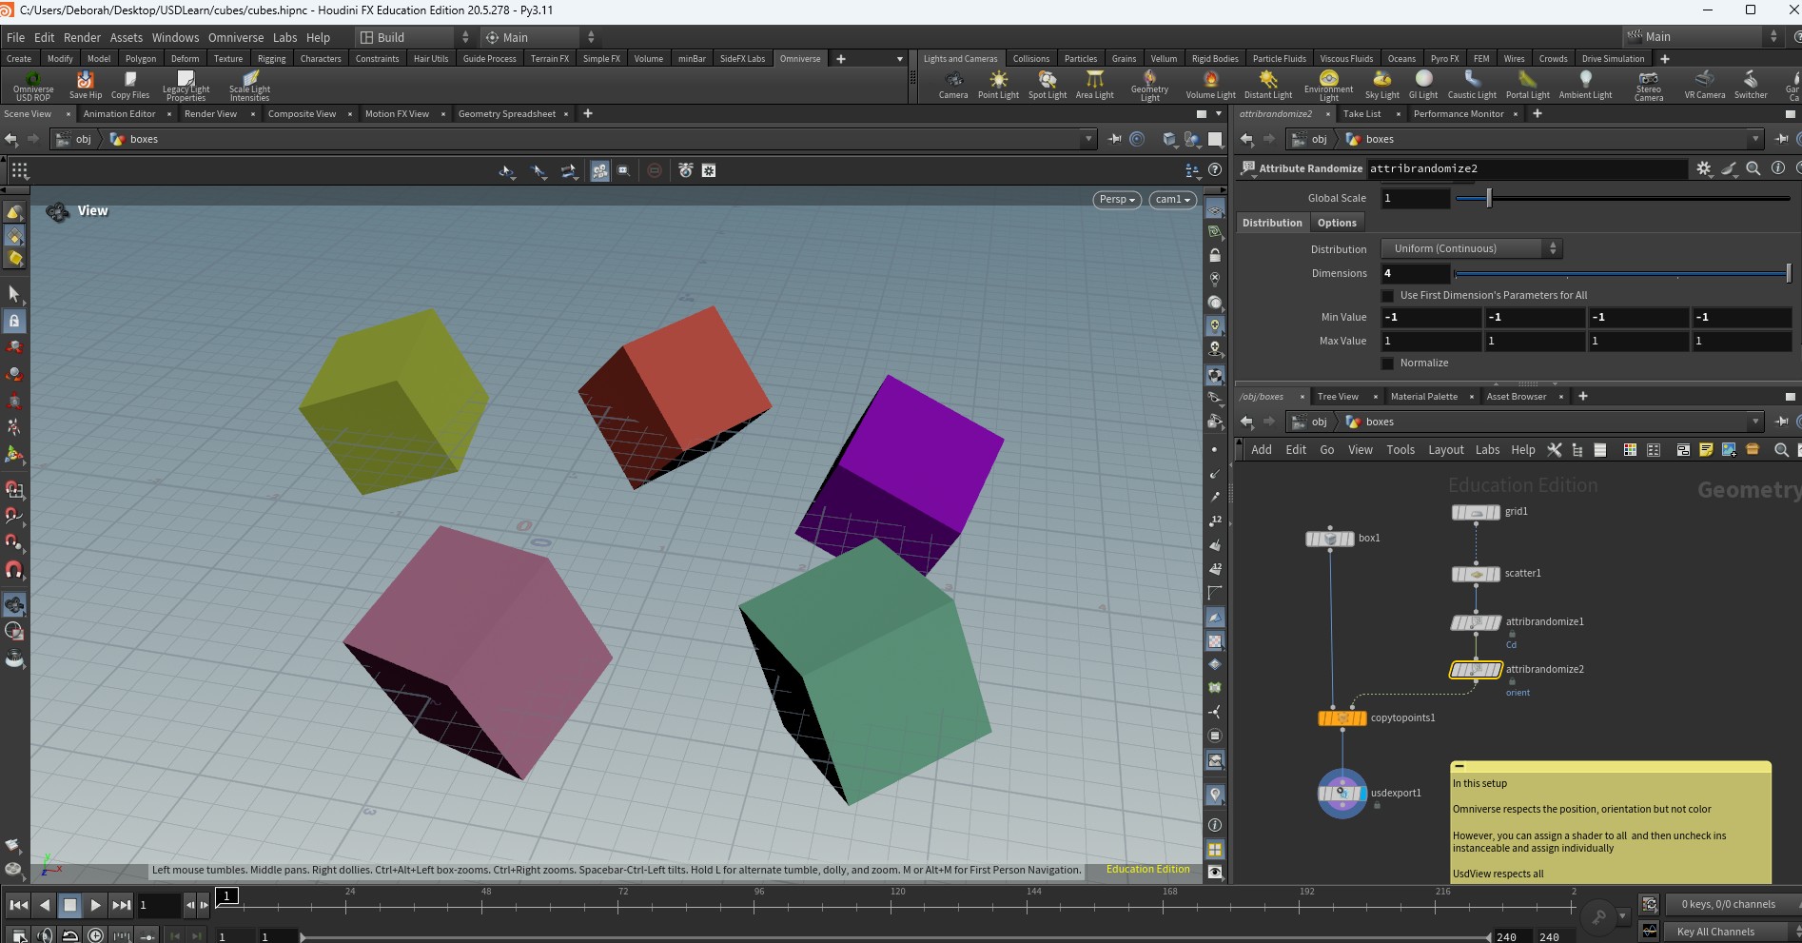This screenshot has width=1802, height=943.
Task: Toggle the Normalize checkbox
Action: point(1388,363)
